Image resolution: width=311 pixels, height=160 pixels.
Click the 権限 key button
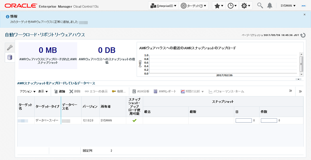pos(119,91)
